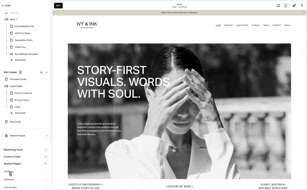Click the Not Linked info icon
The image size is (307, 190).
click(20, 72)
